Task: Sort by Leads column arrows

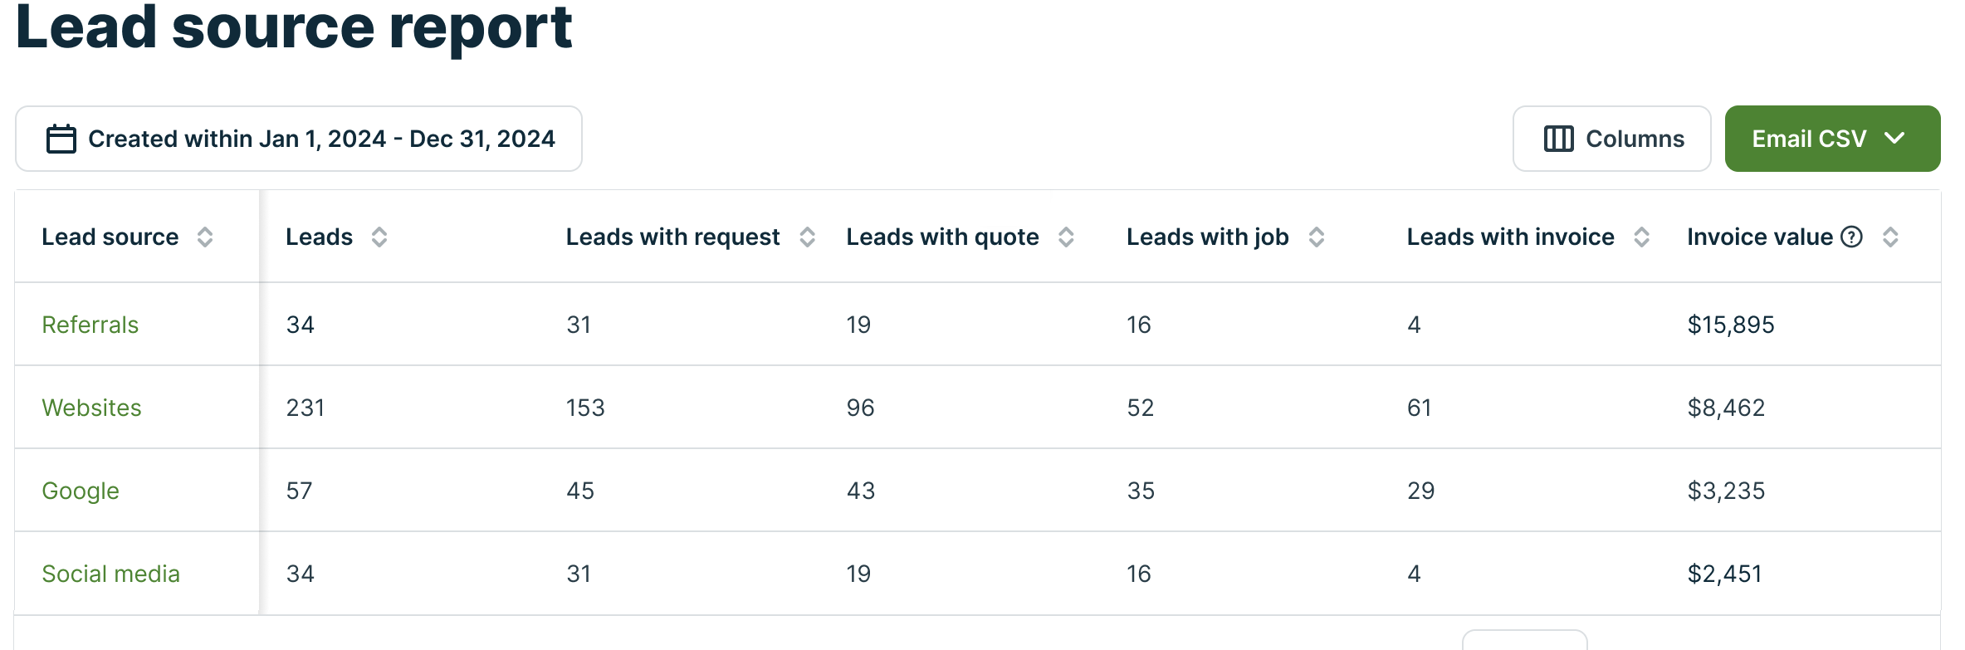Action: pyautogui.click(x=379, y=237)
